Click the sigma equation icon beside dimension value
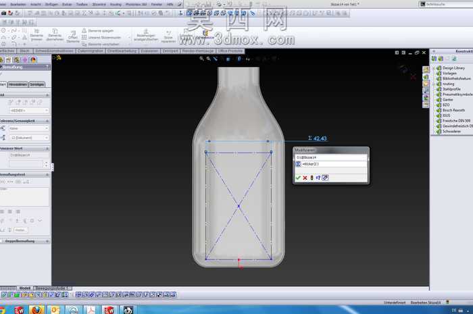This screenshot has height=314, width=473. pyautogui.click(x=298, y=164)
